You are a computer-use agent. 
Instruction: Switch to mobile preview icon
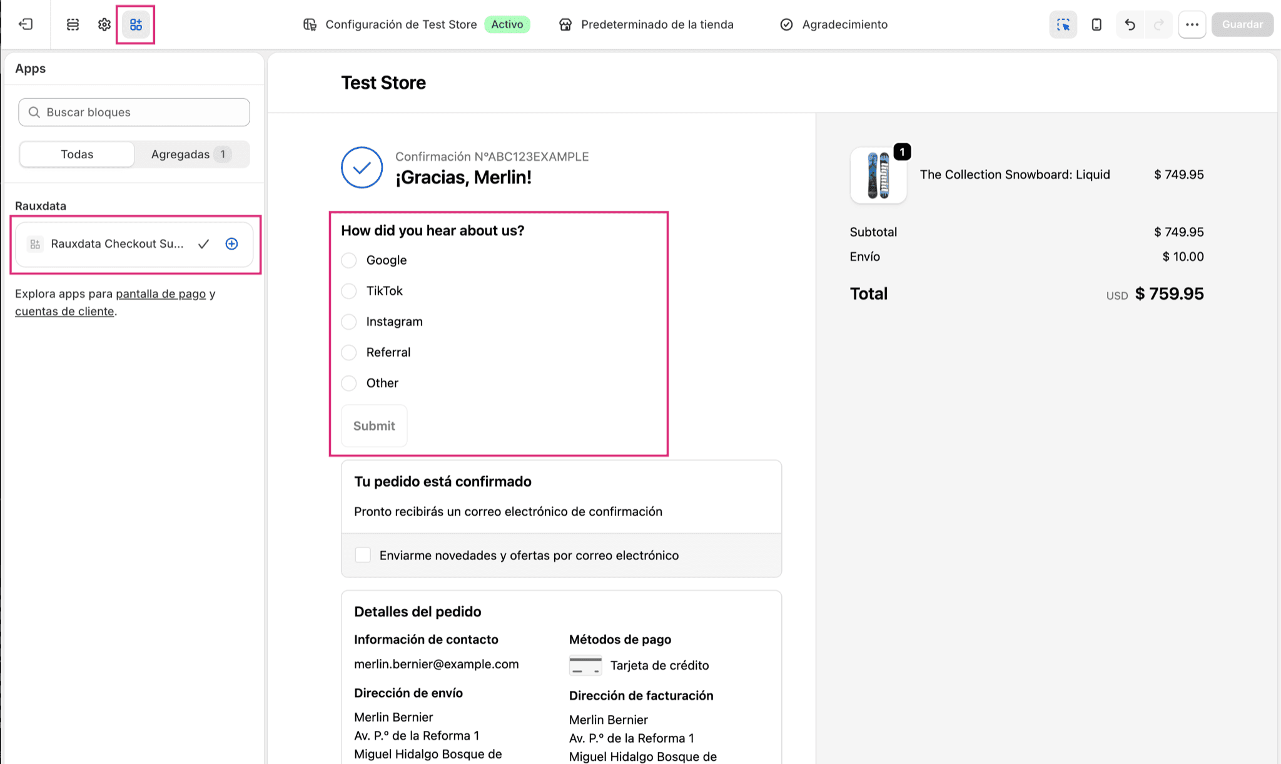point(1096,24)
